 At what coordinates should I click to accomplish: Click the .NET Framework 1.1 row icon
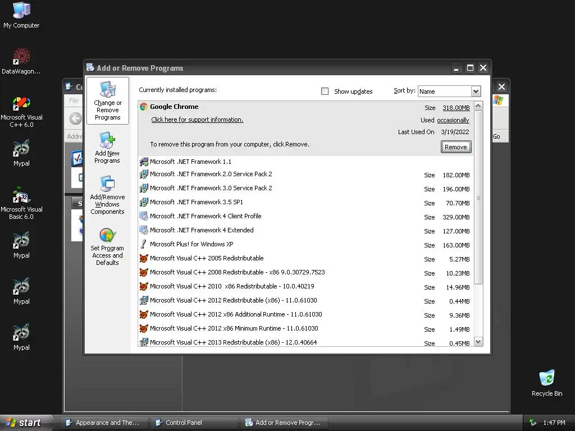144,162
